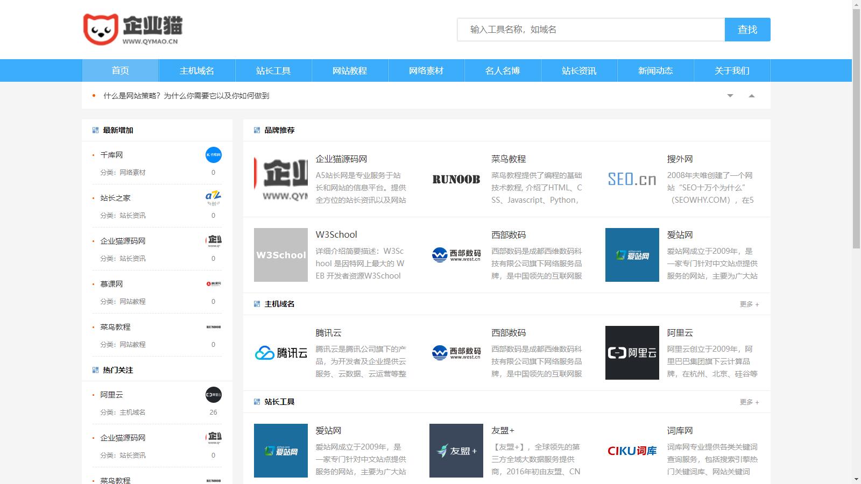Open the 网络素材 navigation menu item
This screenshot has width=861, height=484.
pyautogui.click(x=426, y=70)
